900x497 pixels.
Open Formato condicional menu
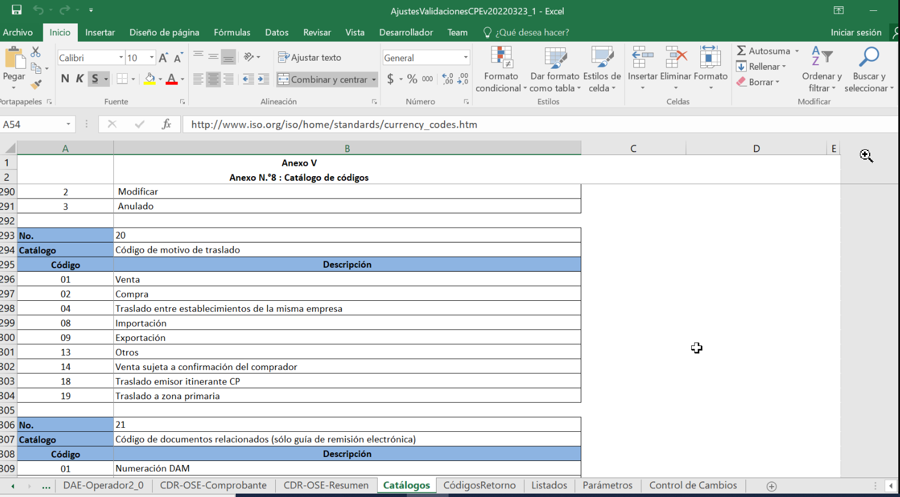coord(501,69)
